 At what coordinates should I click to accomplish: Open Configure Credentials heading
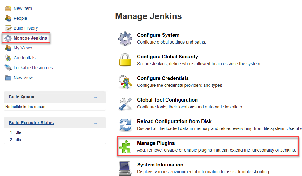pyautogui.click(x=163, y=78)
